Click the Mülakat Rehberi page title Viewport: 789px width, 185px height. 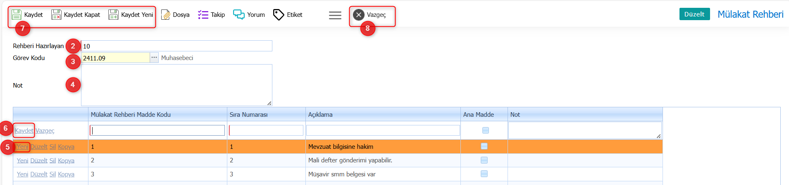(750, 14)
